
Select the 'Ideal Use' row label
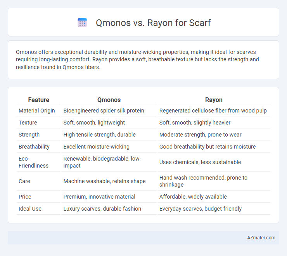tap(30, 209)
